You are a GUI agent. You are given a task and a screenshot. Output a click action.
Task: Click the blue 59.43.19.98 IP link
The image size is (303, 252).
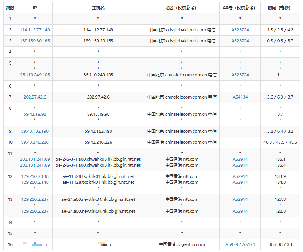[35, 114]
